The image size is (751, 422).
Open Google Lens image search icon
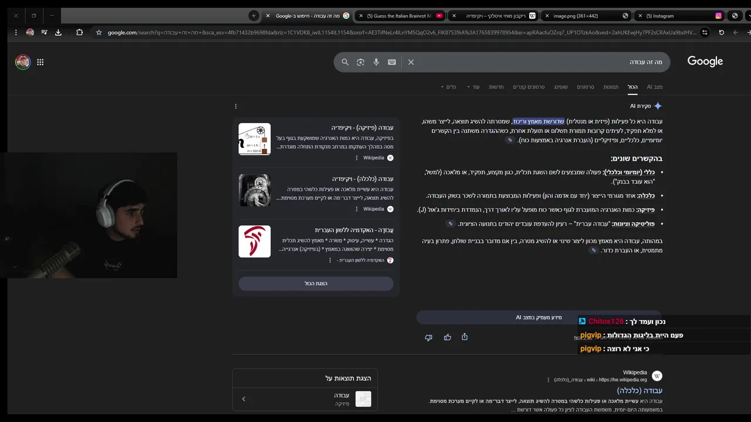[x=360, y=62]
